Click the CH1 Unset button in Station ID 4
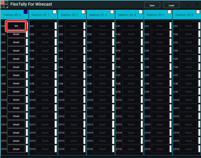The width and height of the screenshot is (201, 158). (x=131, y=26)
